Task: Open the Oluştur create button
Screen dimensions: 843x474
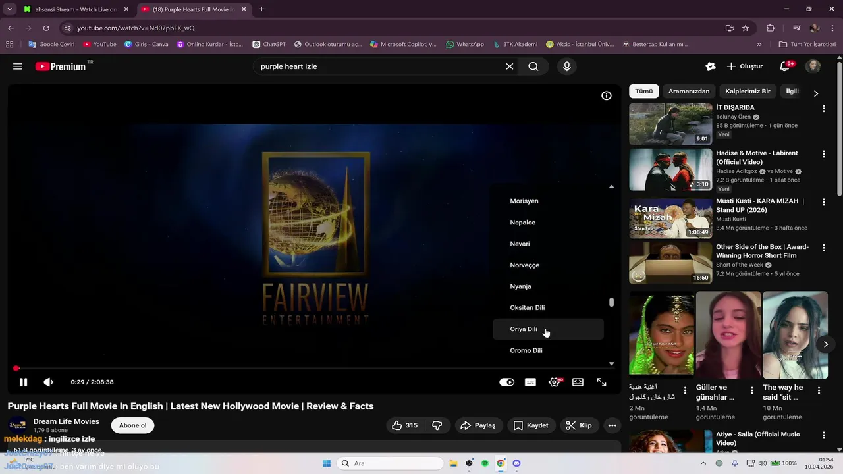Action: tap(744, 66)
